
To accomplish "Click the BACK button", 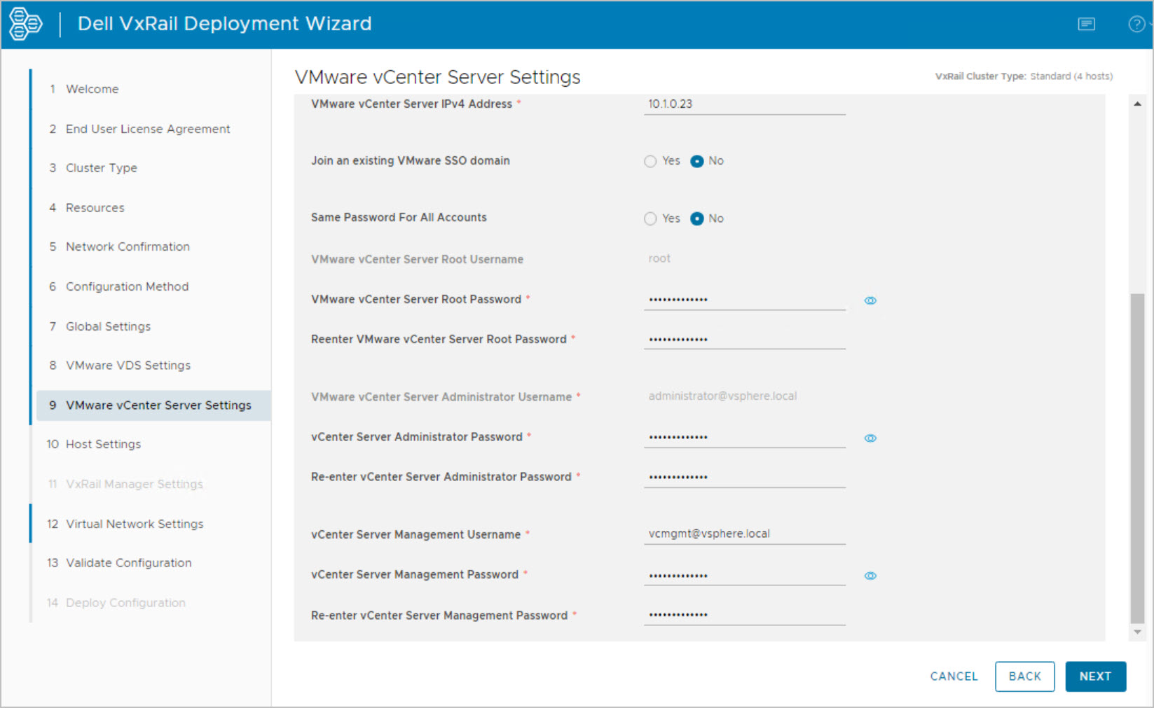I will (x=1024, y=676).
